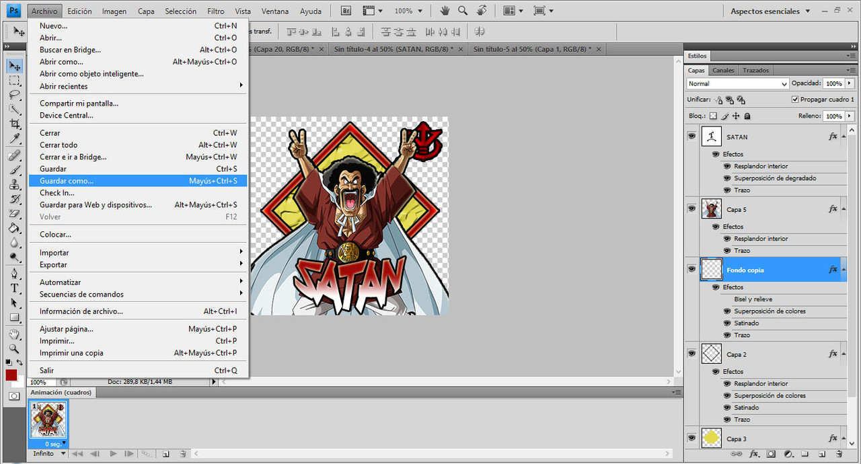Toggle lock transparent pixels
The width and height of the screenshot is (861, 464).
[x=714, y=116]
